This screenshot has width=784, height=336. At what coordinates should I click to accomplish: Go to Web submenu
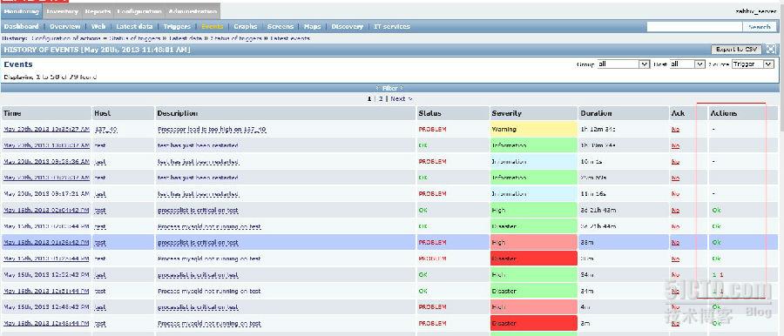(x=98, y=26)
